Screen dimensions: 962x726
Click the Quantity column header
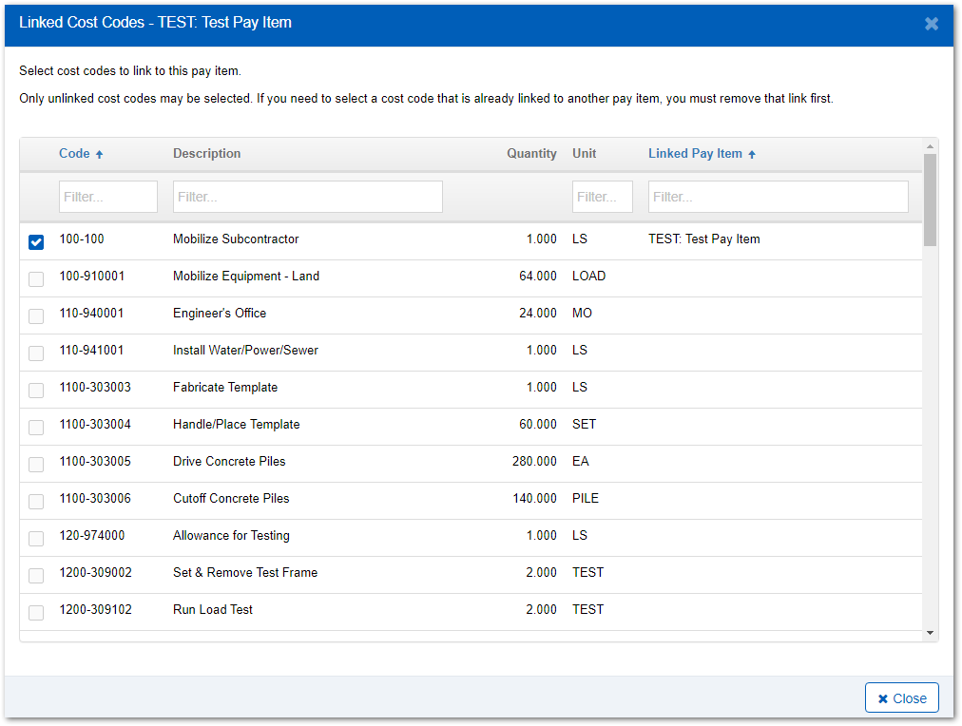click(x=531, y=153)
